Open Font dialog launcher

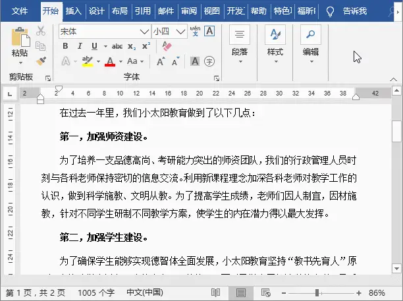click(217, 78)
